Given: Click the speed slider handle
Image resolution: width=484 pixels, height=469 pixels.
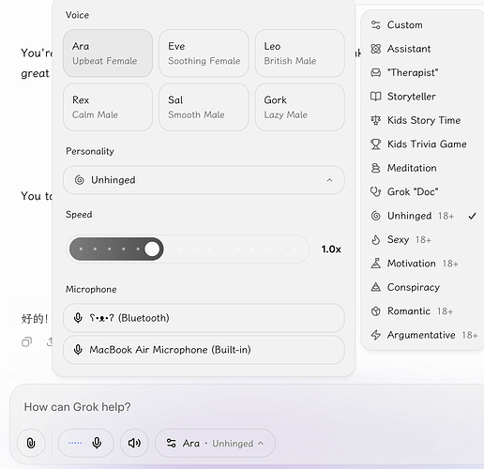Looking at the screenshot, I should coord(152,250).
